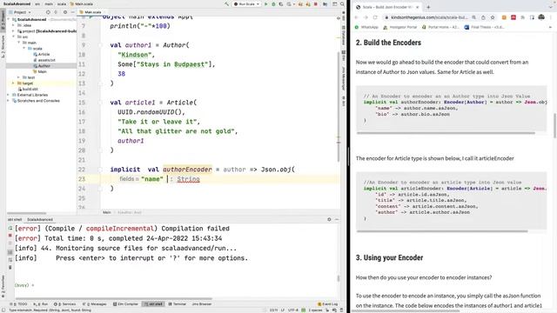Open the Services tool window
The width and height of the screenshot is (557, 313).
tap(64, 304)
